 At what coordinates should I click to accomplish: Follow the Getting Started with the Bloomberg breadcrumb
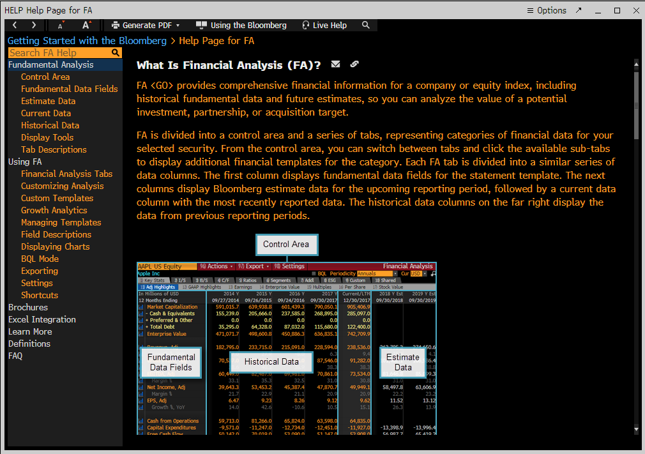click(x=87, y=41)
